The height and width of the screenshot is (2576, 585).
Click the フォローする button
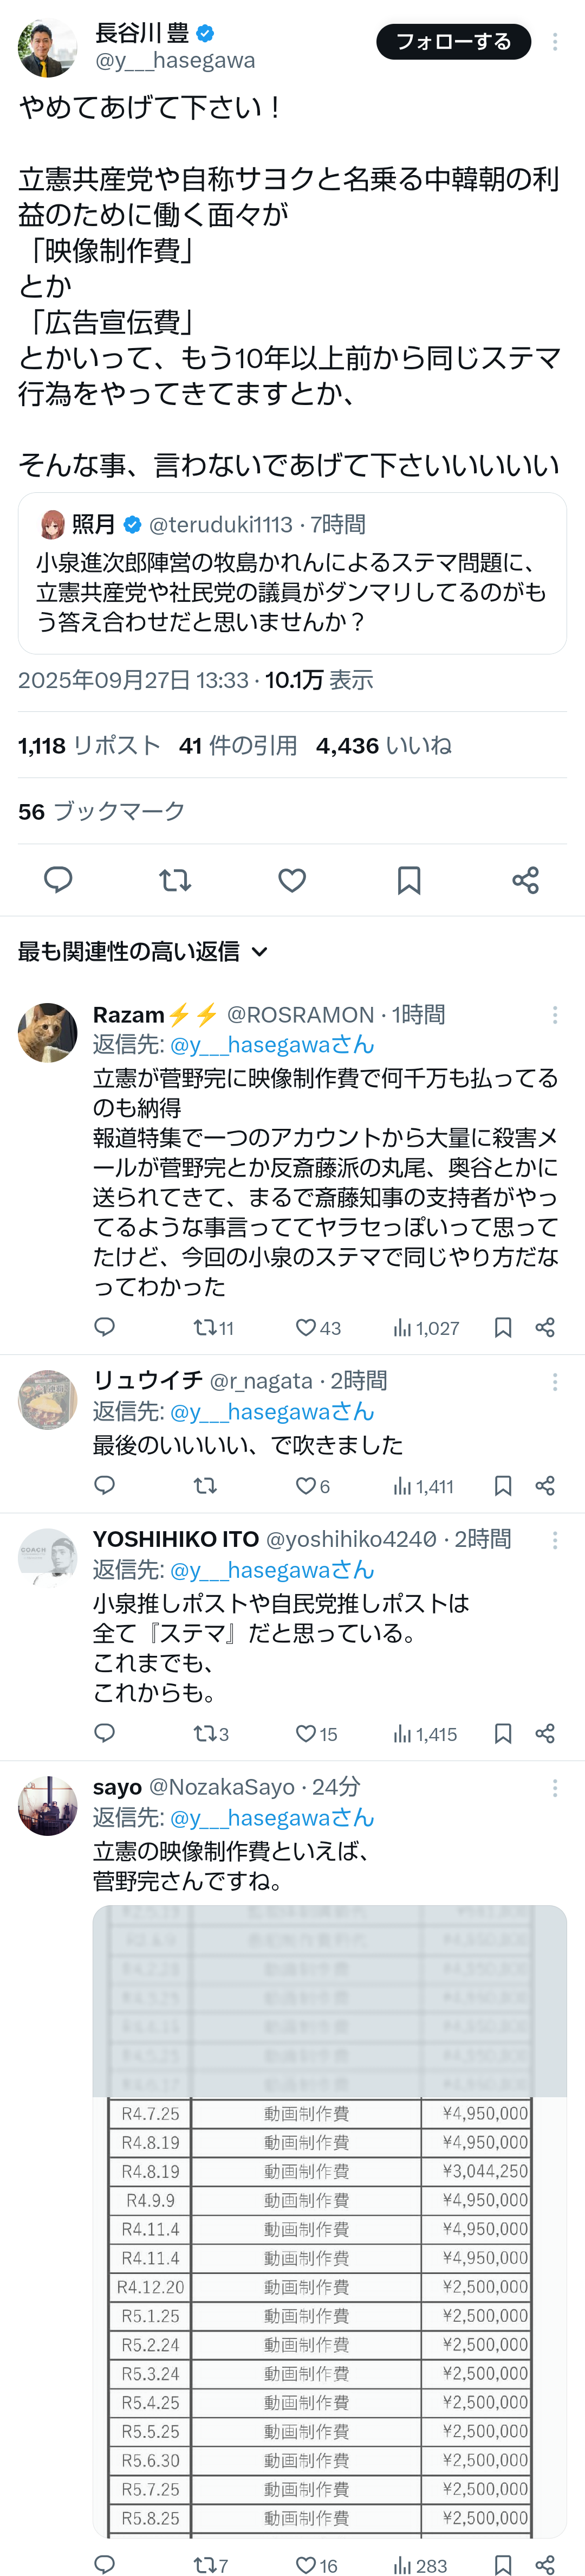tap(453, 42)
